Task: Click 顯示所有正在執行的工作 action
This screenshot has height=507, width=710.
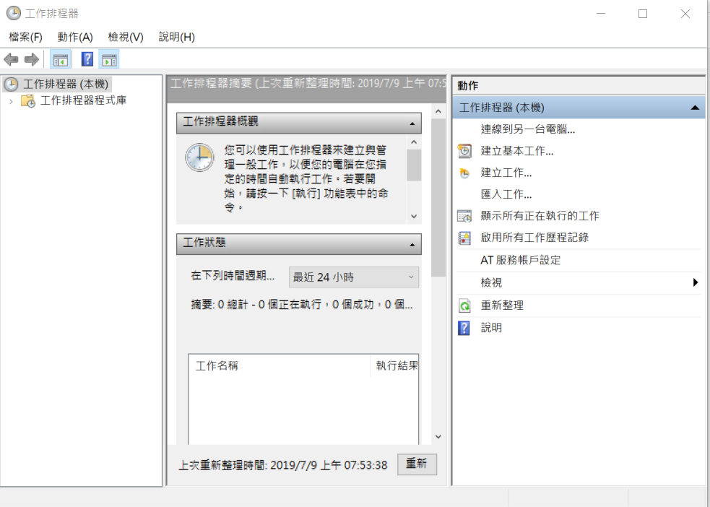Action: click(540, 216)
